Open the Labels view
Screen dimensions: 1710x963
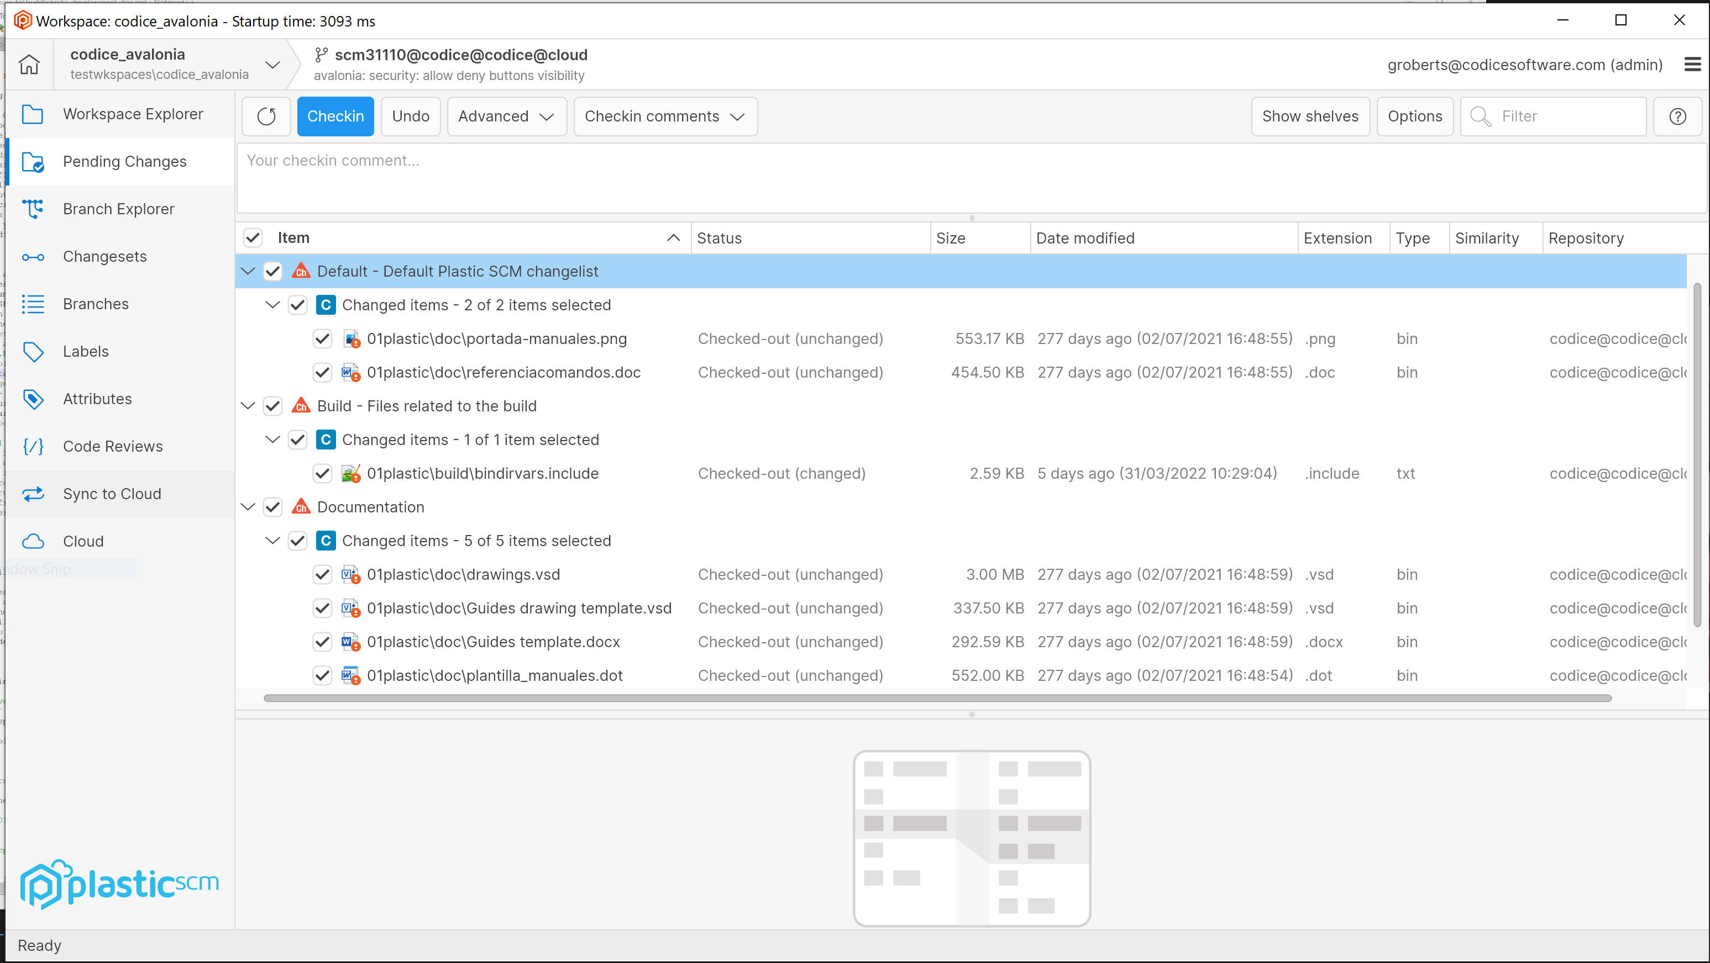tap(85, 351)
